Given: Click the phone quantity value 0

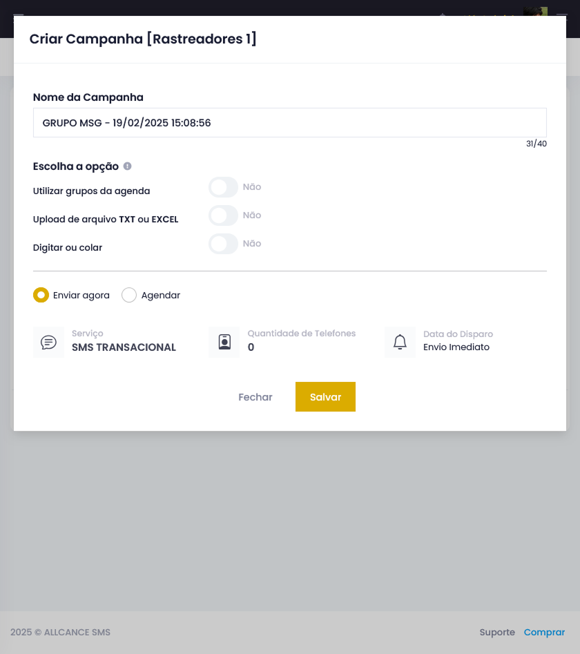Looking at the screenshot, I should click(x=251, y=347).
